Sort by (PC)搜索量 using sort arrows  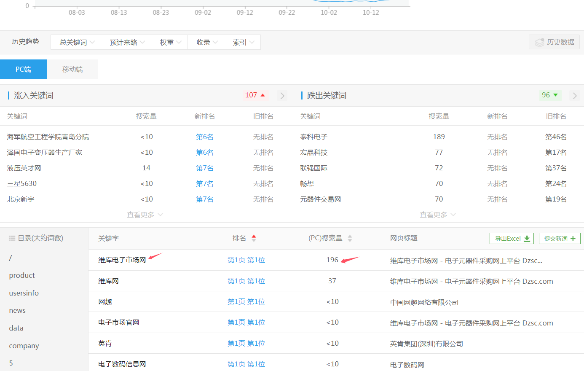(350, 238)
